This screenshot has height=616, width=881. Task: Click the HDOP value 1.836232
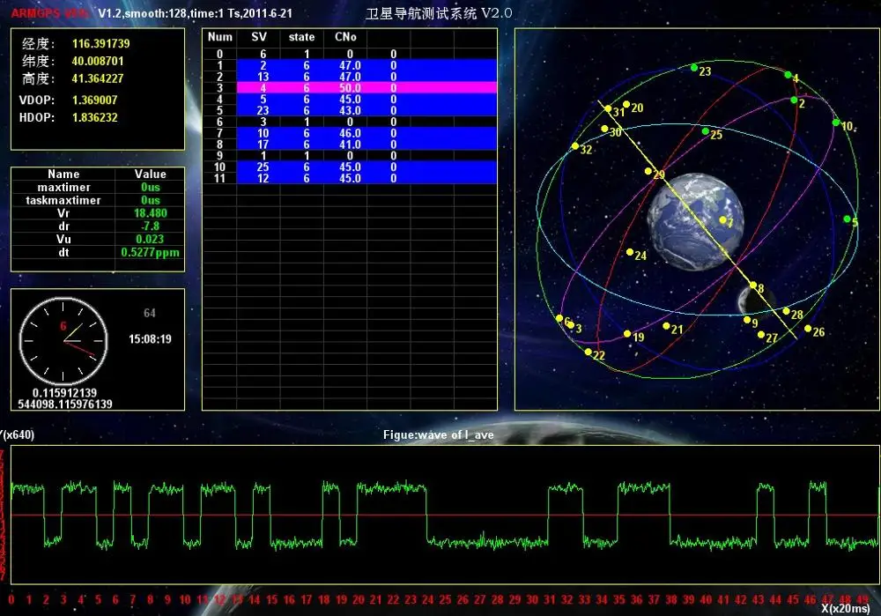click(x=95, y=117)
